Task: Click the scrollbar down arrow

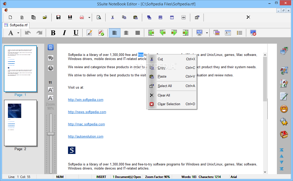Action: point(265,172)
